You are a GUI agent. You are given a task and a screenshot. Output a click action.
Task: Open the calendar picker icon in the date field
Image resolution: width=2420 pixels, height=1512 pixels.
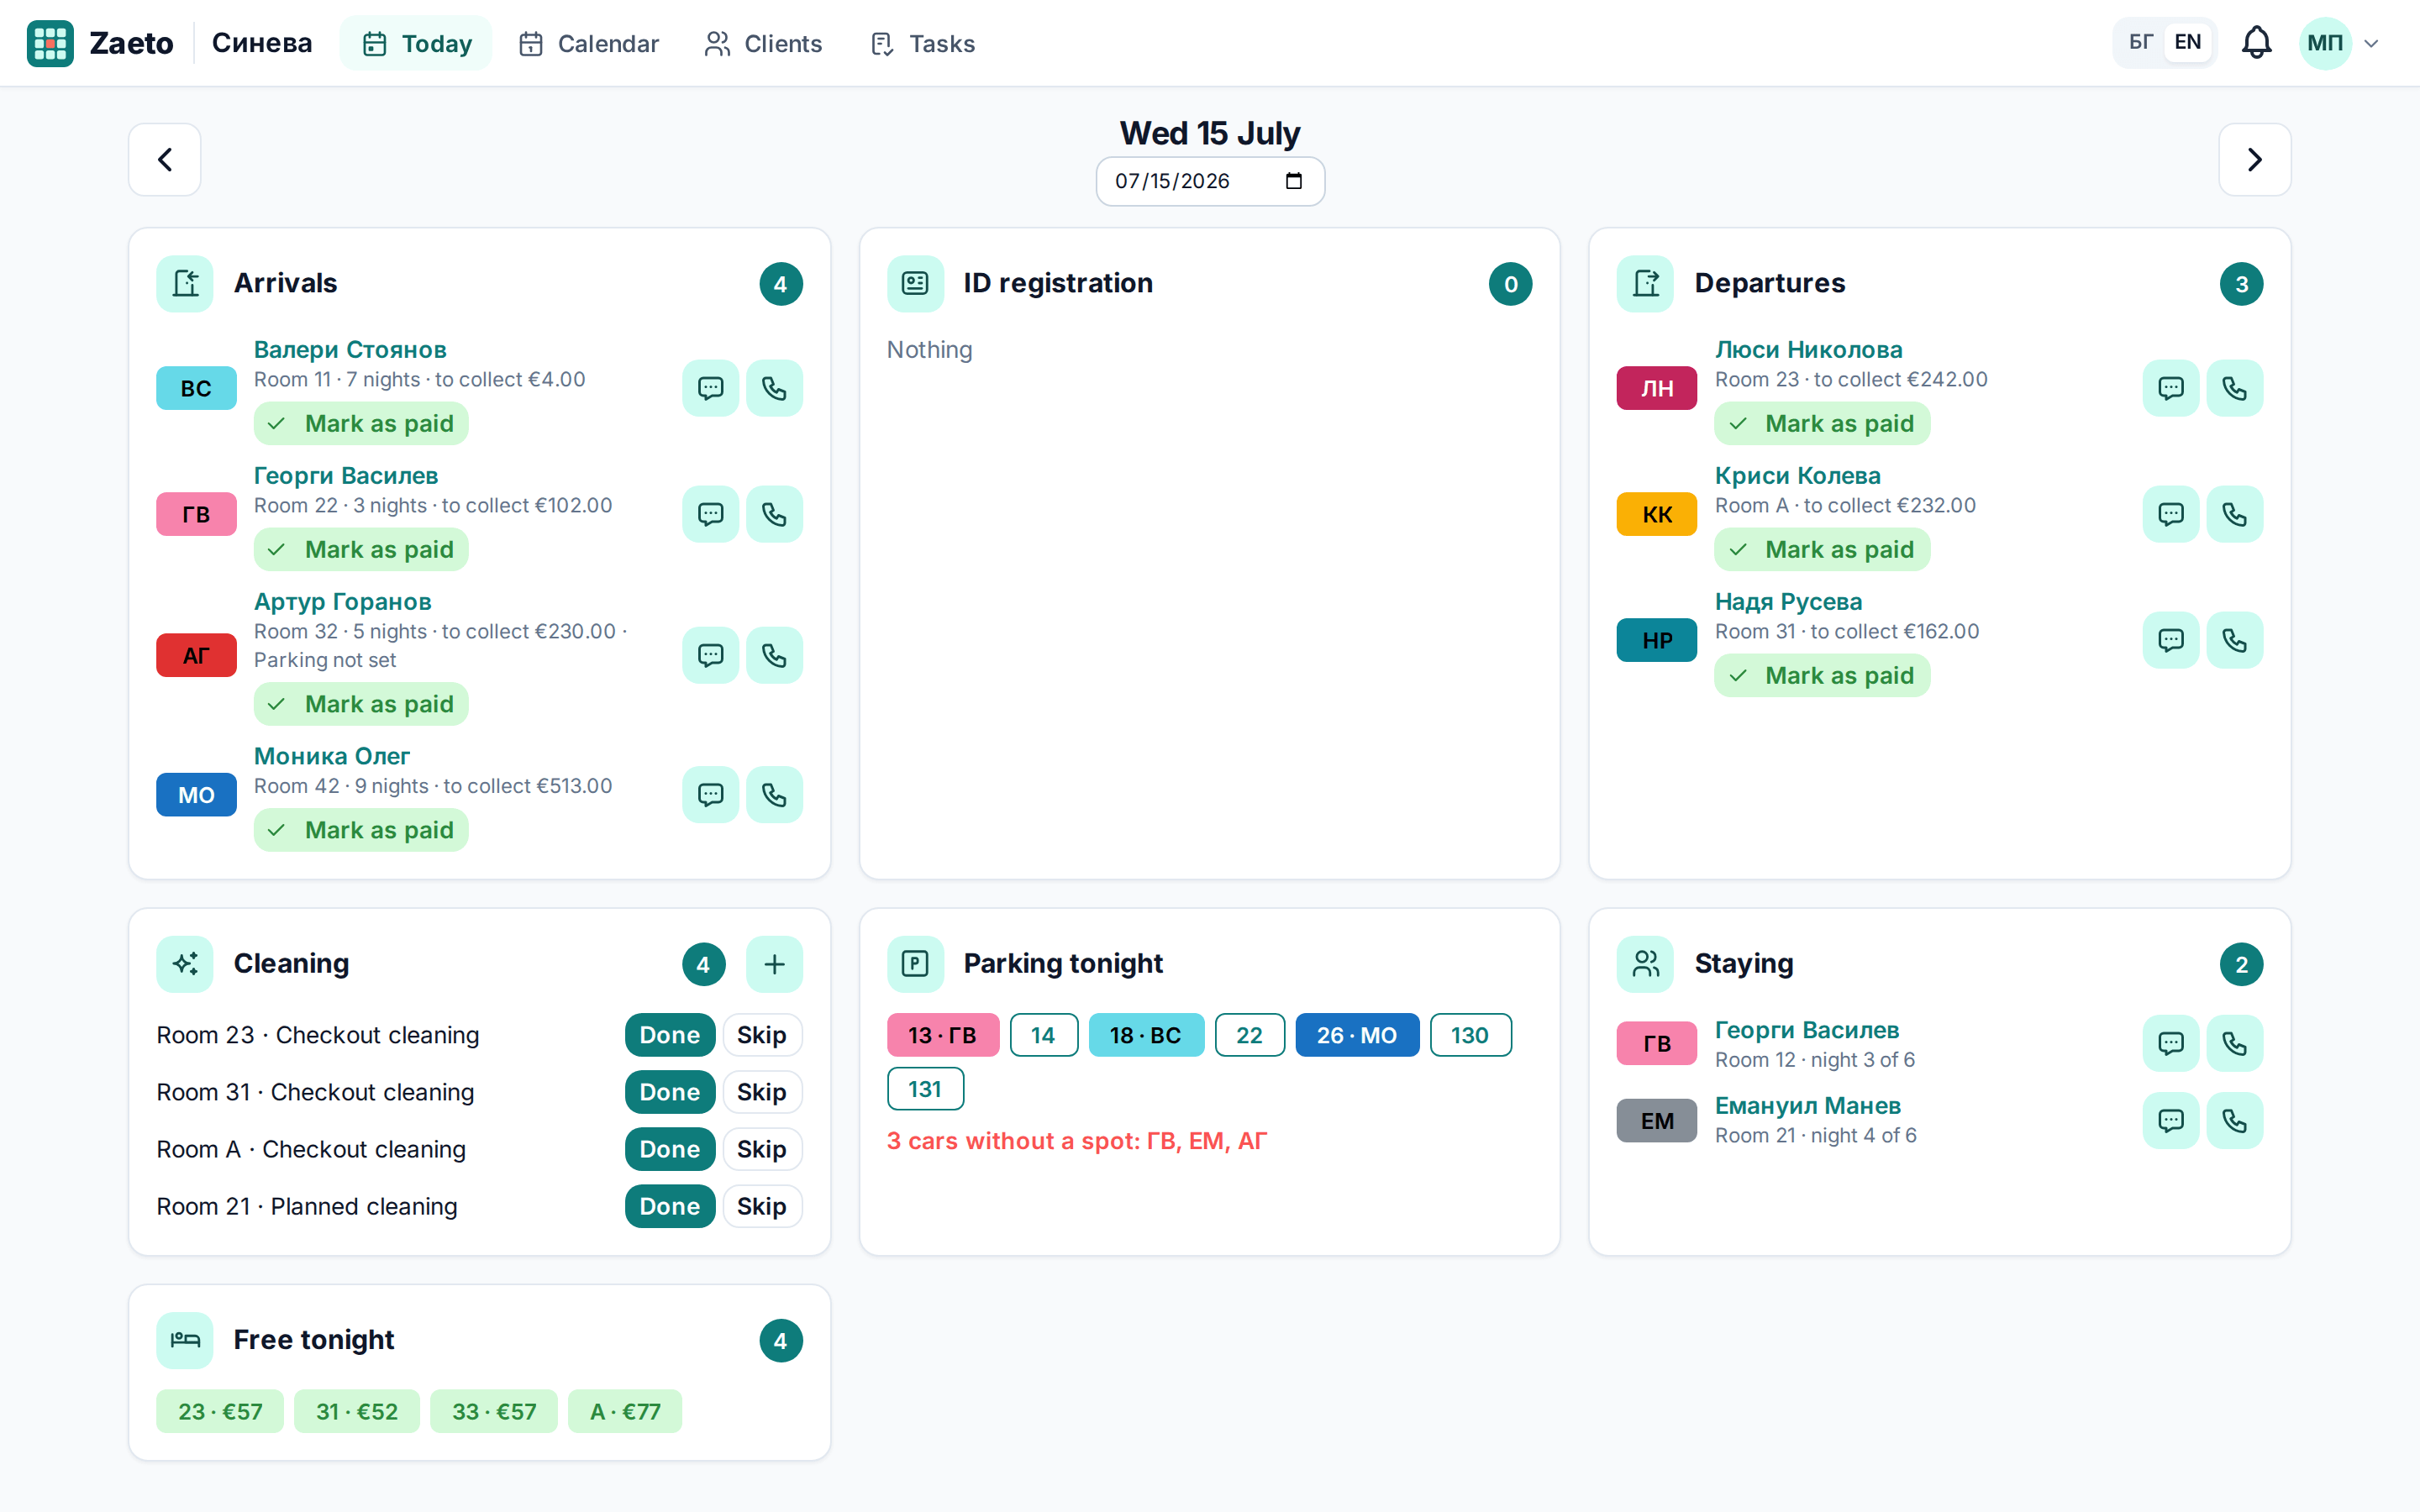click(1293, 181)
